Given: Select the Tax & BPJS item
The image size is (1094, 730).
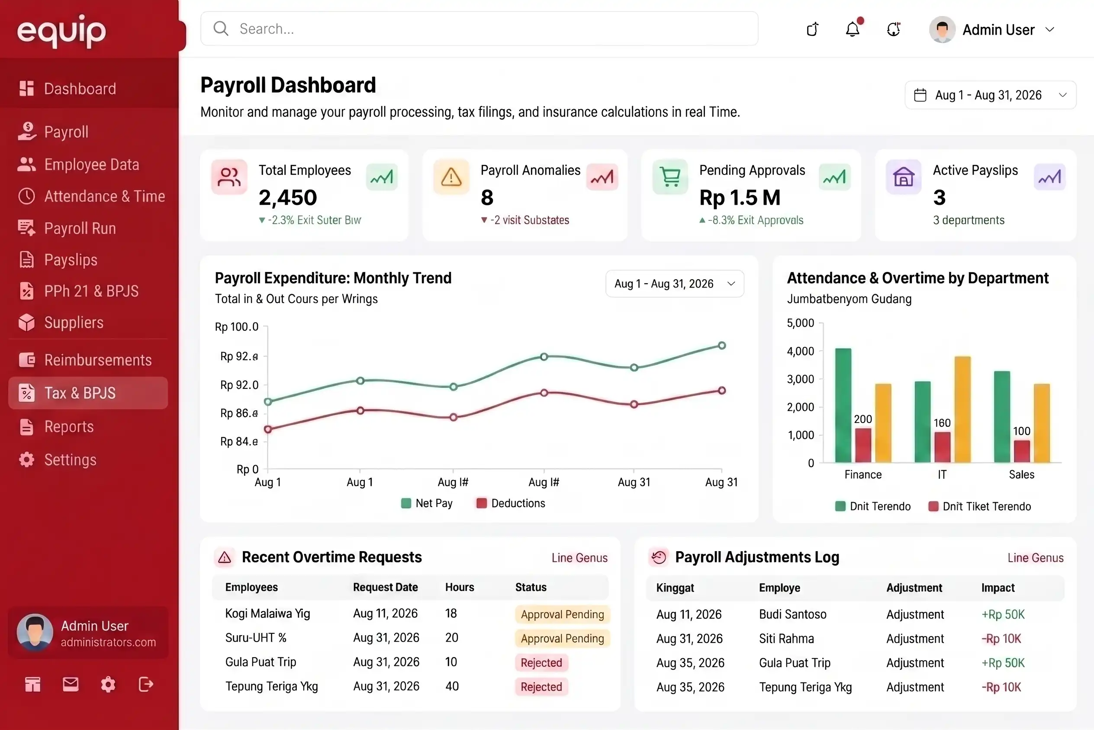Looking at the screenshot, I should pos(88,393).
